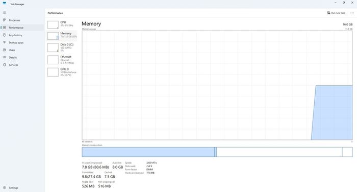Click the App history clock icon
The image size is (357, 192).
pyautogui.click(x=4, y=35)
